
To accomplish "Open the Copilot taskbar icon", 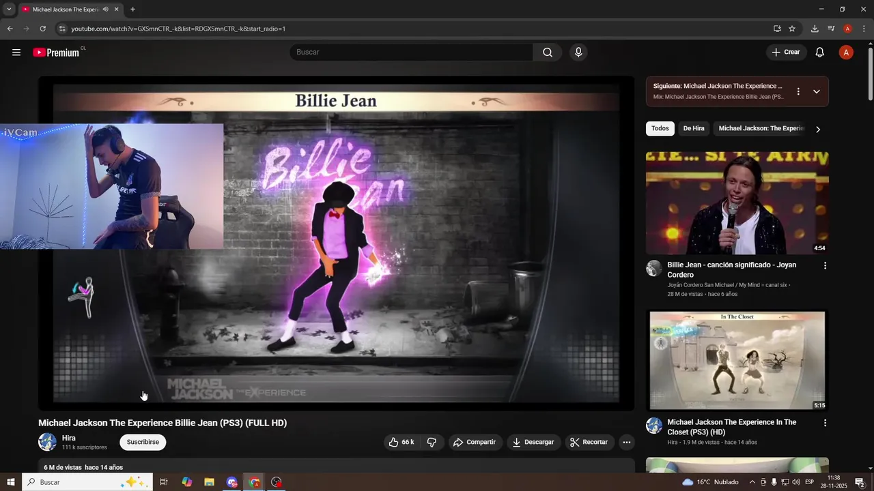I will tap(187, 482).
